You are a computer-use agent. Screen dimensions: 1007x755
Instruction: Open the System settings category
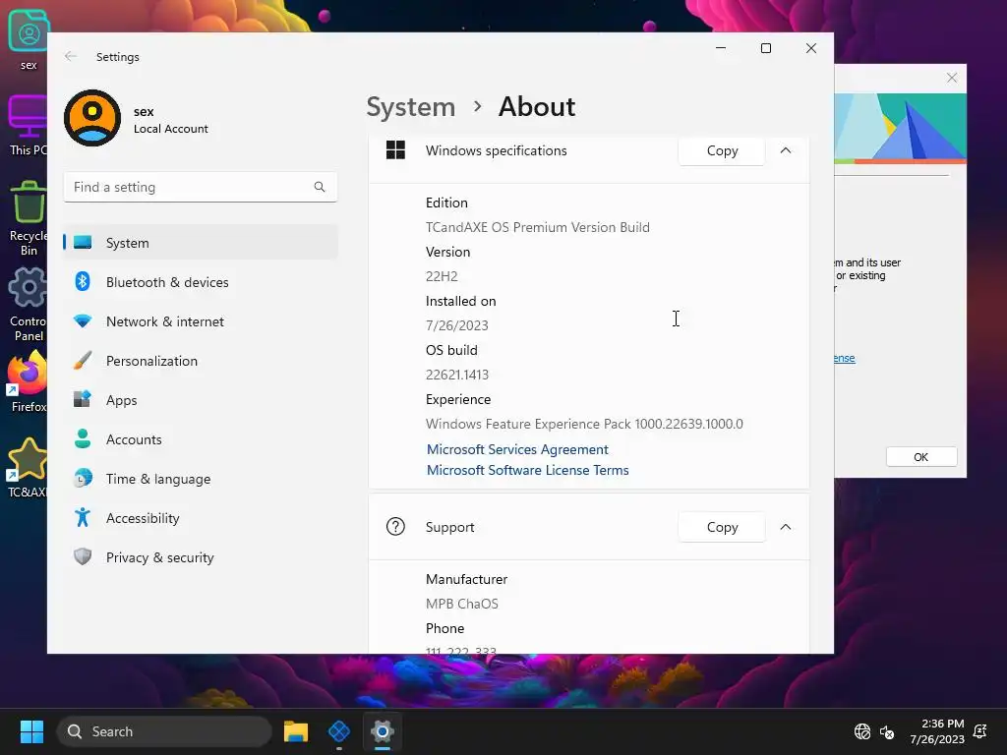pos(201,243)
